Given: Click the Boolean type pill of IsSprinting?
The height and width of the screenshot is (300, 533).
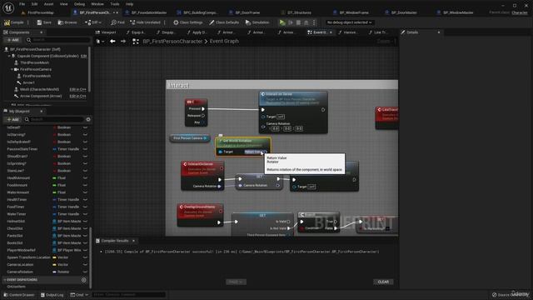Looking at the screenshot, I should click(62, 163).
